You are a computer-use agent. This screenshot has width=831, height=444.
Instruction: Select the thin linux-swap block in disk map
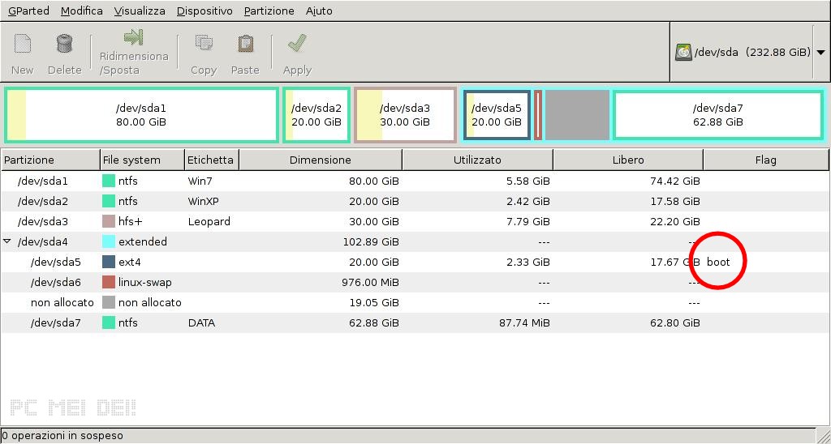[538, 115]
